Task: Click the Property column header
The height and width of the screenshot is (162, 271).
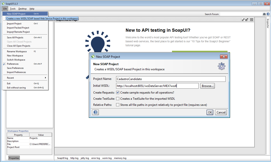Action: 18,135
